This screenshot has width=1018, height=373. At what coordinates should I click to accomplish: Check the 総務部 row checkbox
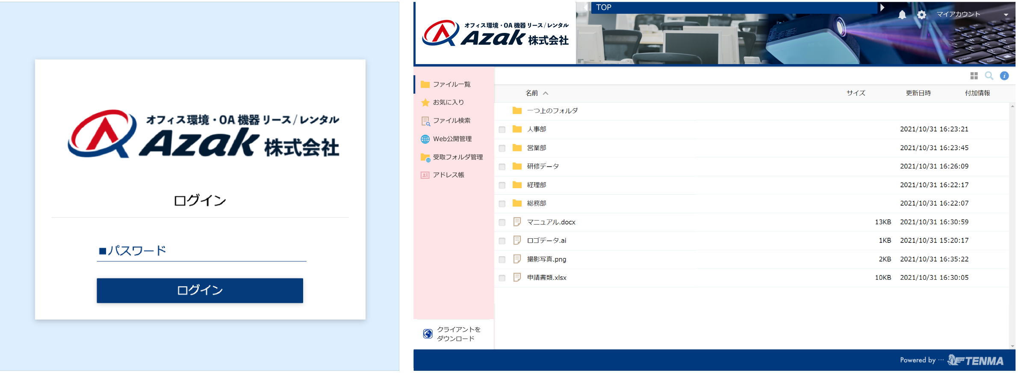502,204
